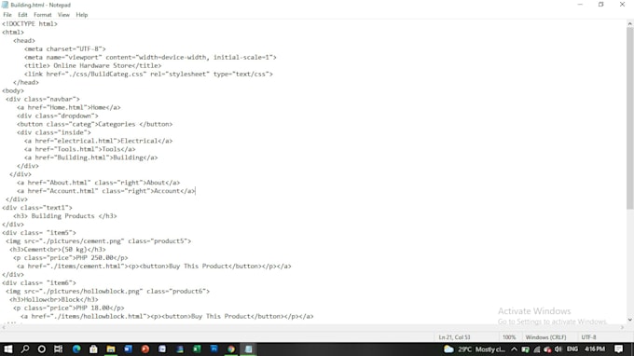
Task: Open File Explorer from the taskbar
Action: click(111, 349)
